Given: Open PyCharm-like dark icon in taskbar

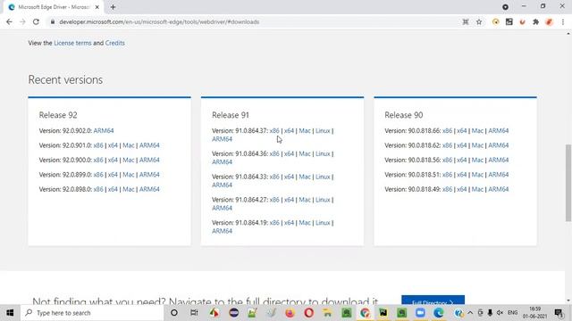Looking at the screenshot, I should click(383, 313).
